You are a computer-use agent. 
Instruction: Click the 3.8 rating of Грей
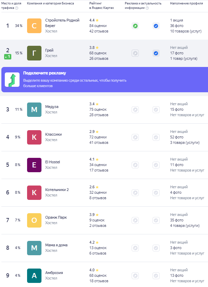92,47
